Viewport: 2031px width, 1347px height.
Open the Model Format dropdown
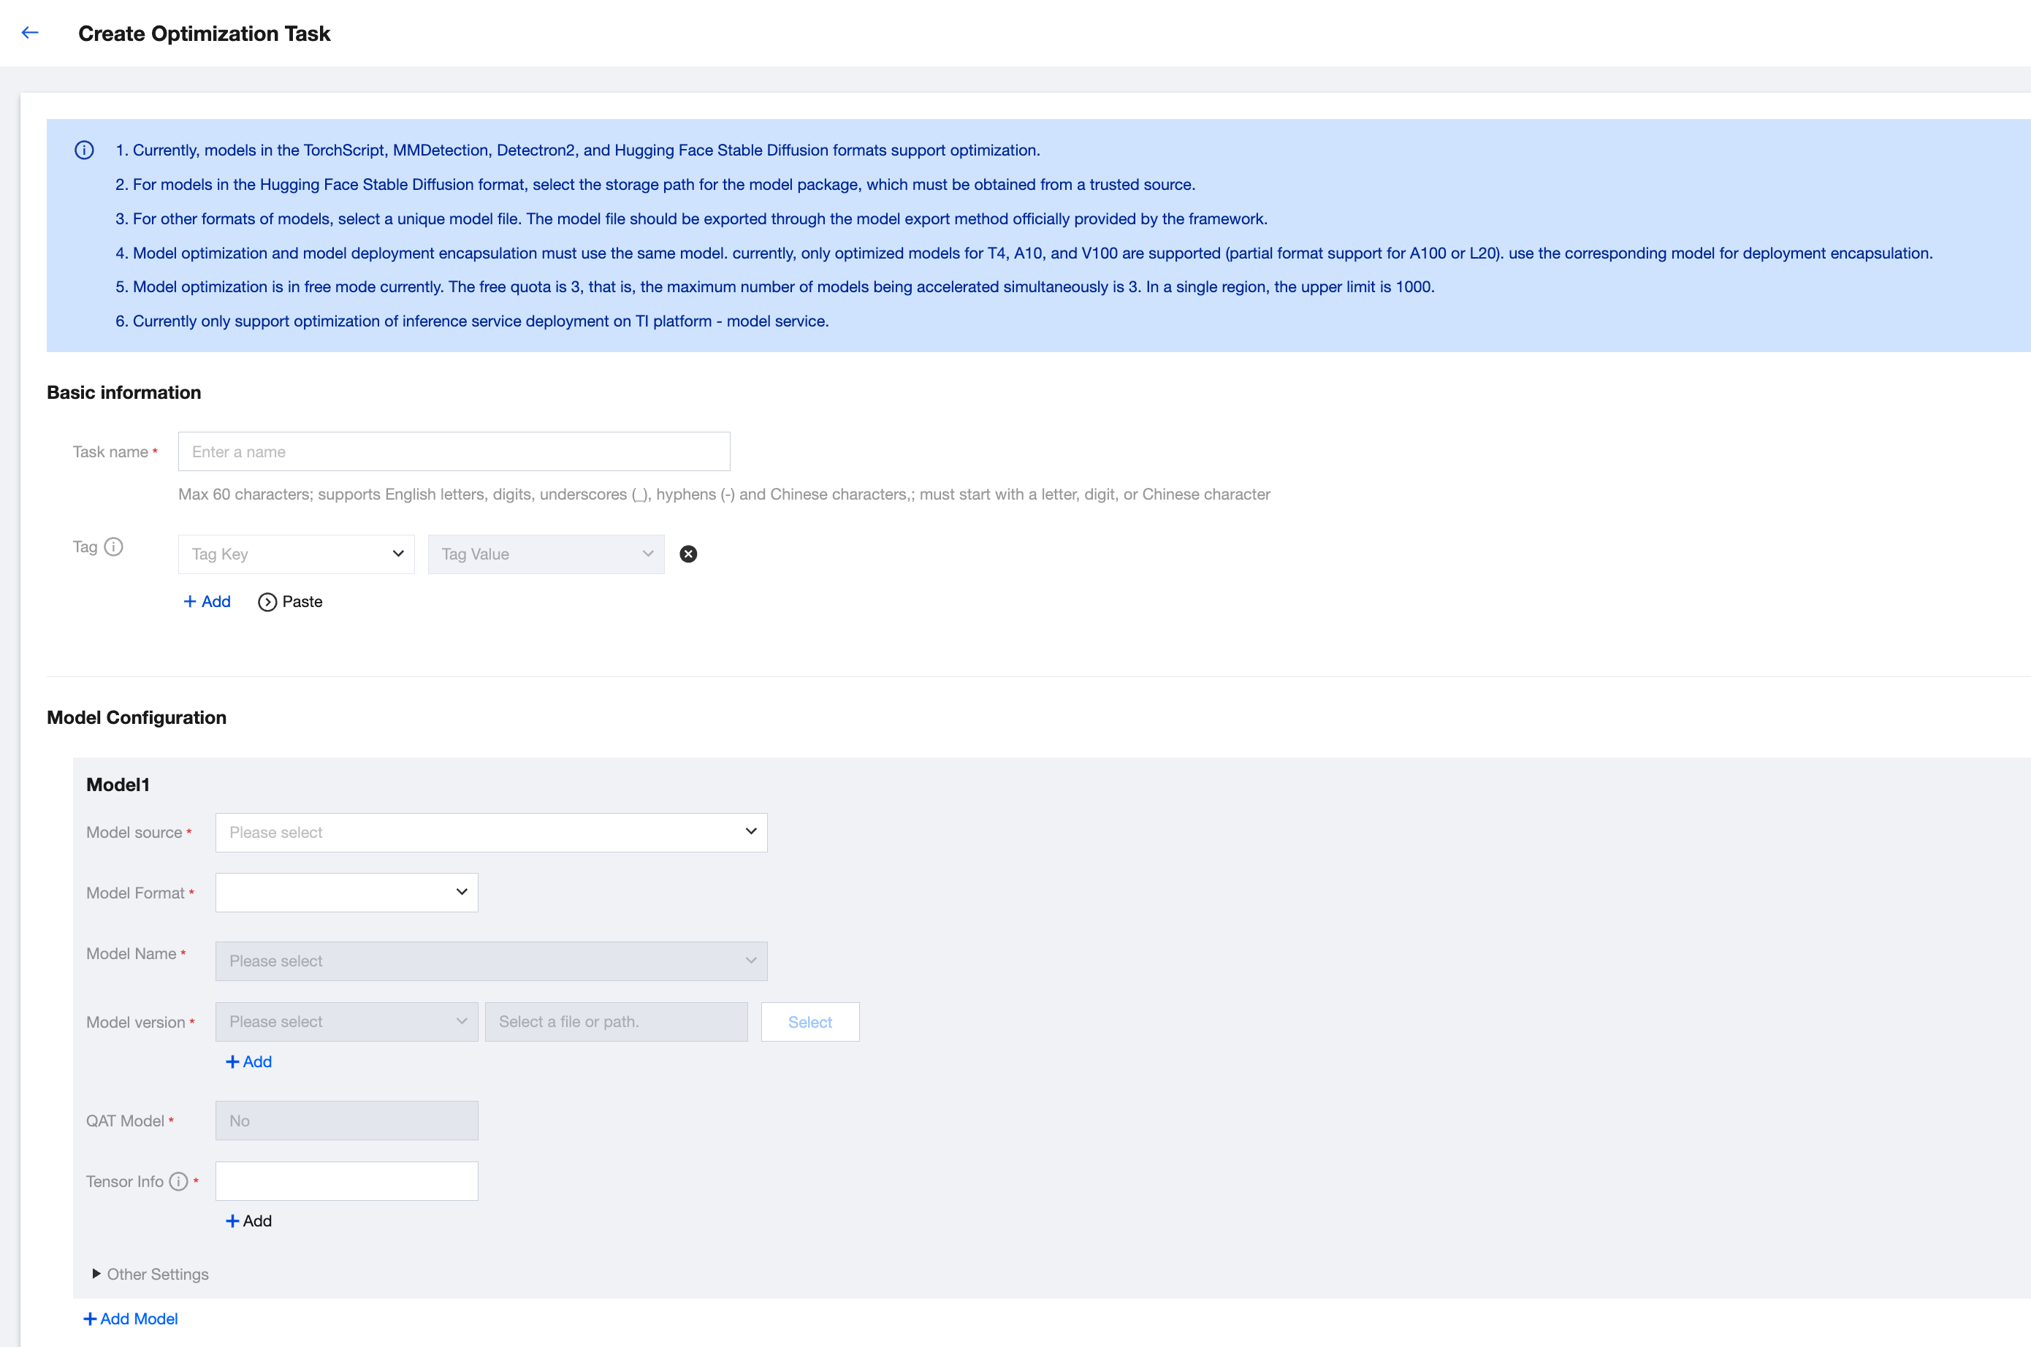point(346,893)
